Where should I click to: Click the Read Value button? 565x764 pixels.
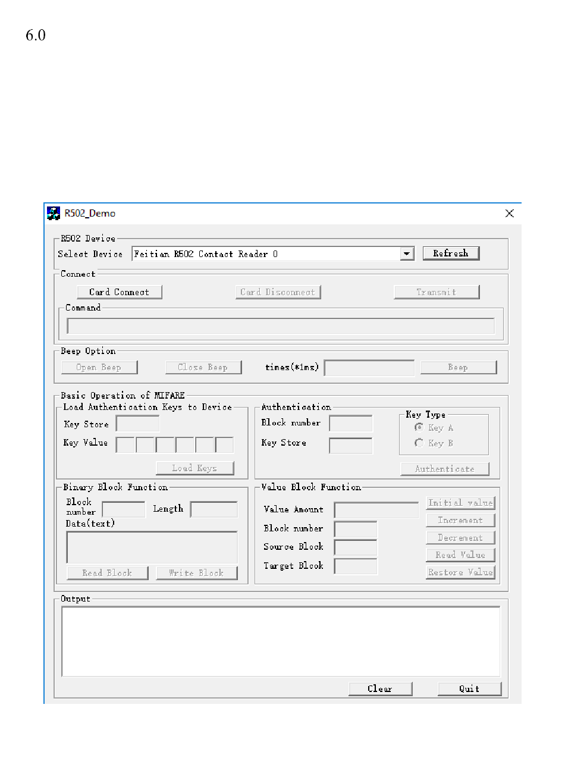(461, 555)
